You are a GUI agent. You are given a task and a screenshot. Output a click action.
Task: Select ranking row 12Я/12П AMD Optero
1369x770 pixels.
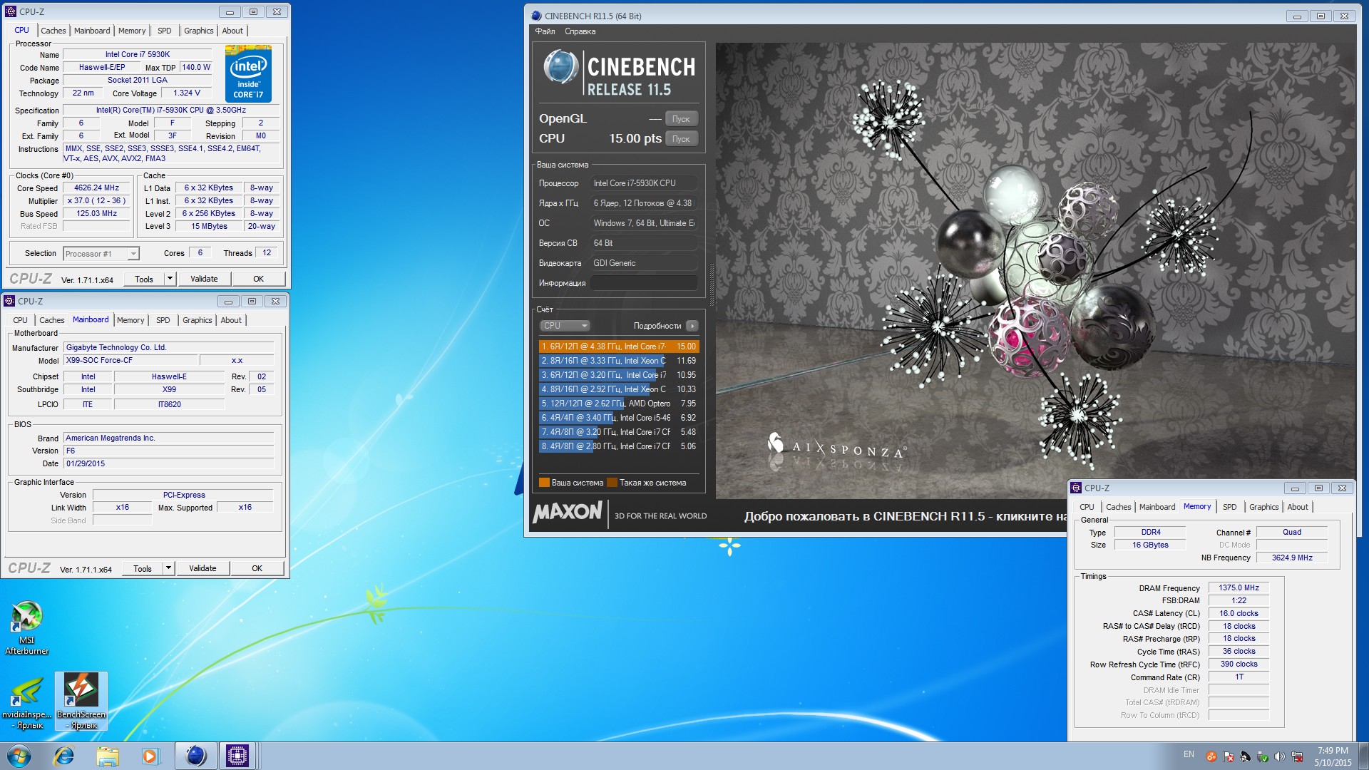tap(618, 404)
